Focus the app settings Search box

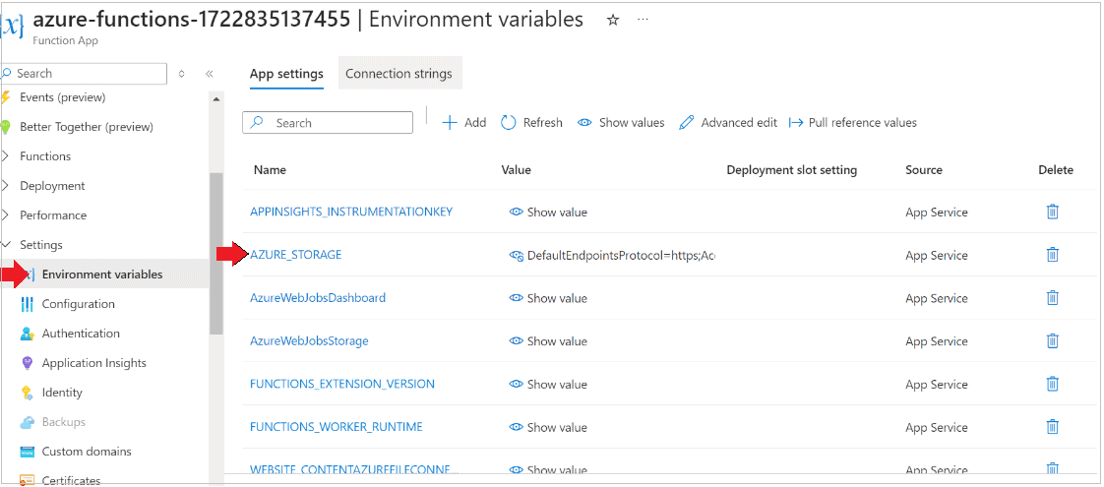(328, 122)
